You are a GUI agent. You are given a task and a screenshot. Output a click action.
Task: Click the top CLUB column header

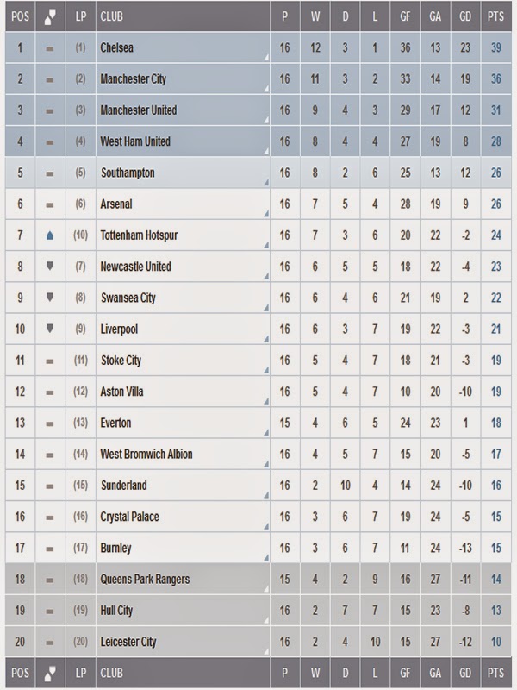point(110,16)
